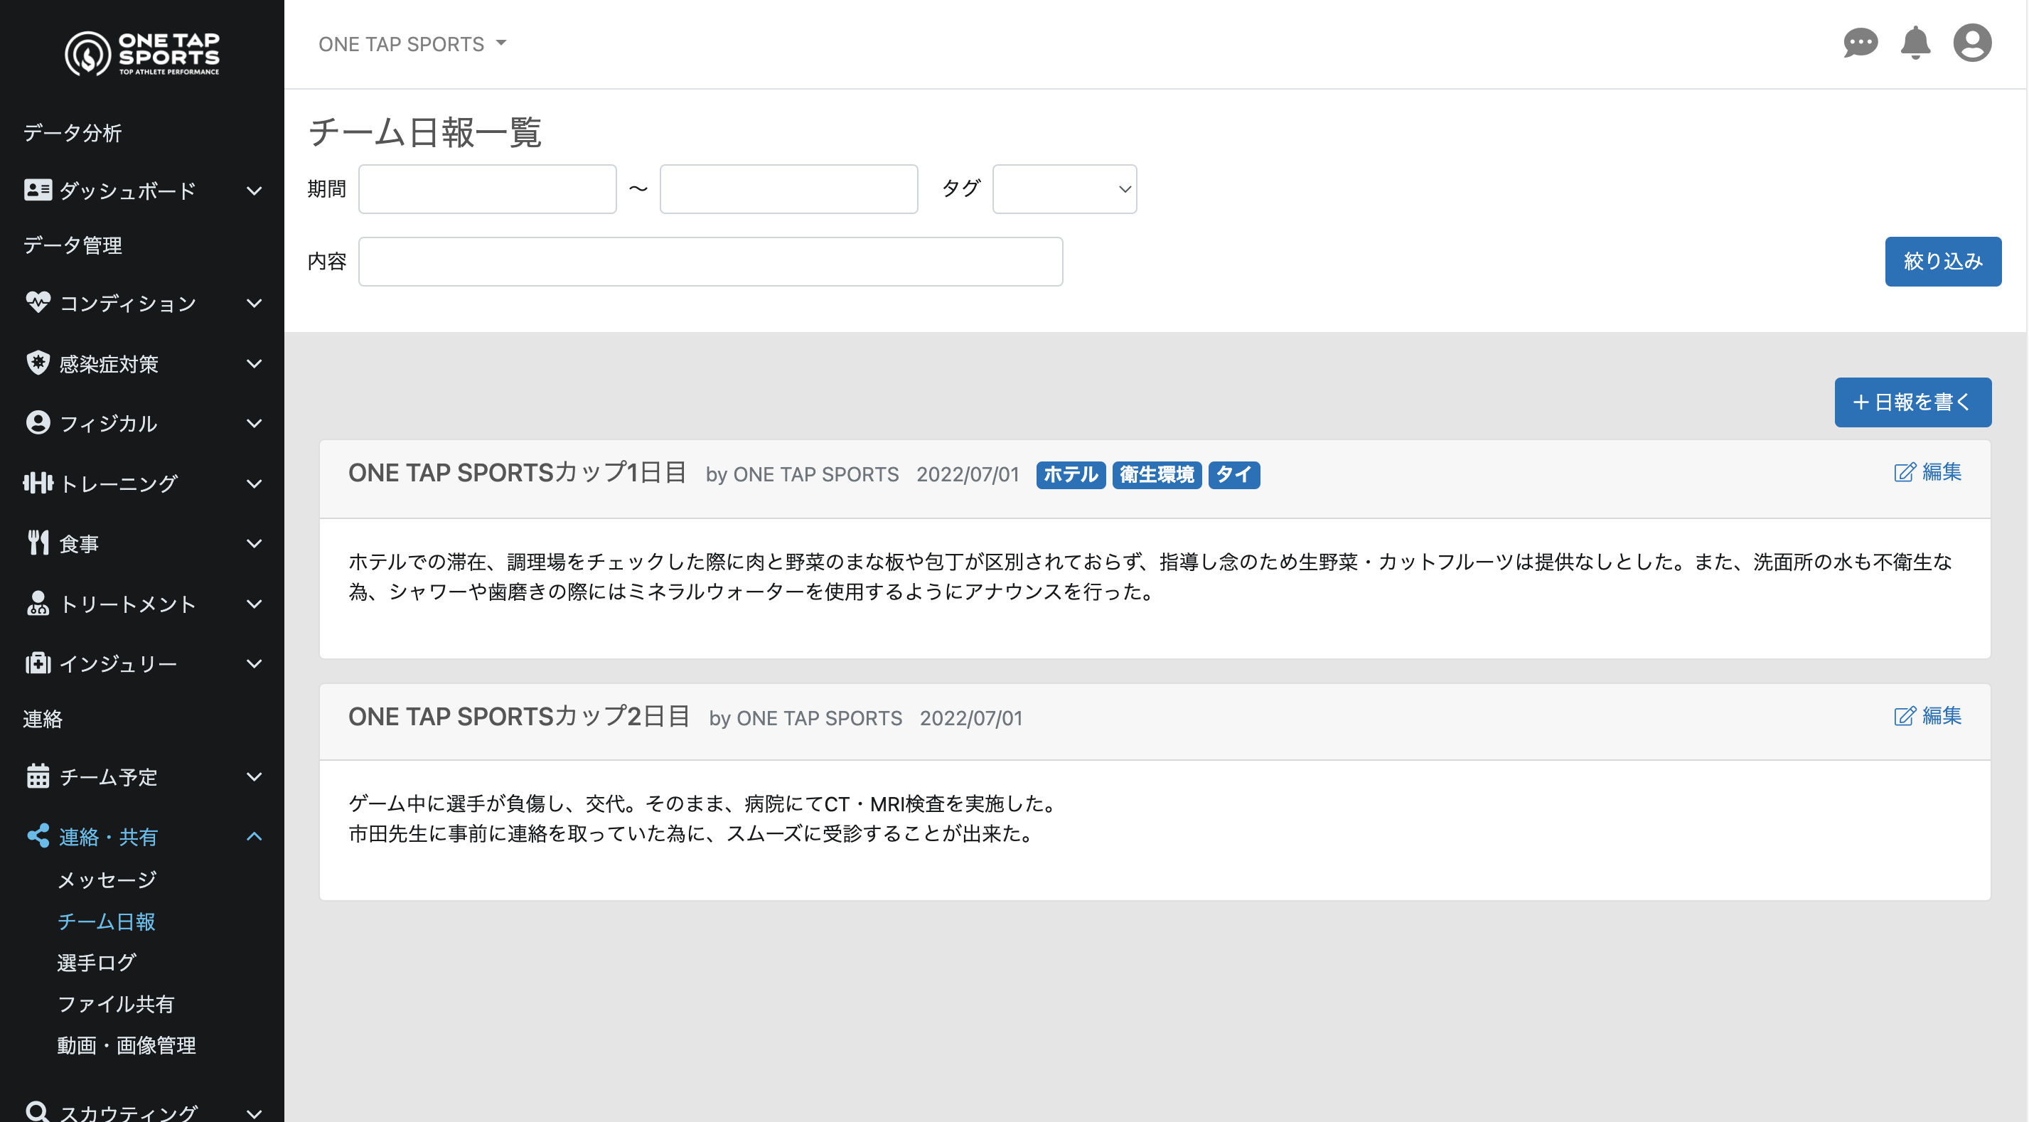The image size is (2029, 1122).
Task: Click the edit pencil icon for カップ1日目
Action: pos(1905,472)
